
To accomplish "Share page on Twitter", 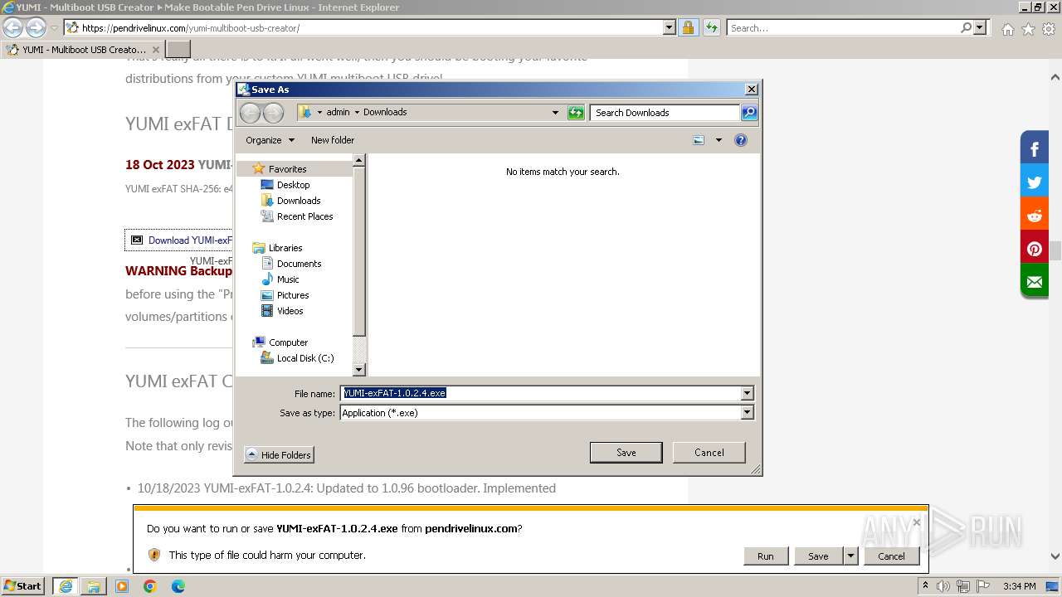I will point(1035,182).
